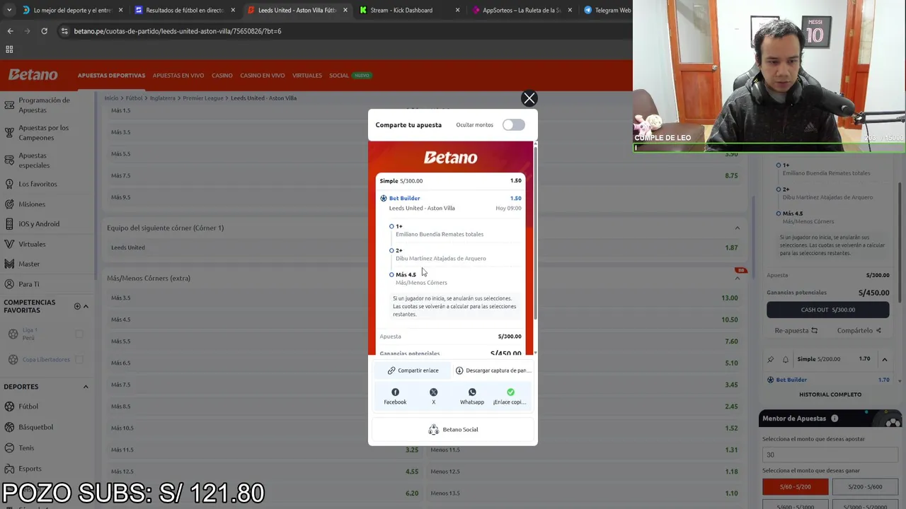Collapse the Simple S/200.00 bet
Viewport: 906px width, 509px height.
[884, 359]
